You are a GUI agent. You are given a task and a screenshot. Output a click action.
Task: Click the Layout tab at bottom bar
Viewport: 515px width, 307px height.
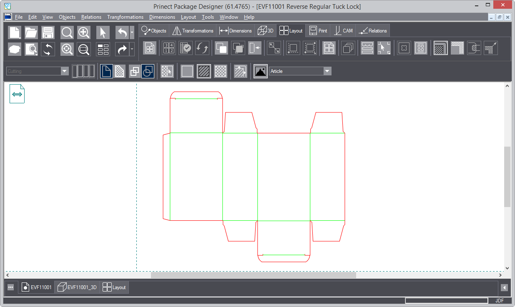coord(115,287)
